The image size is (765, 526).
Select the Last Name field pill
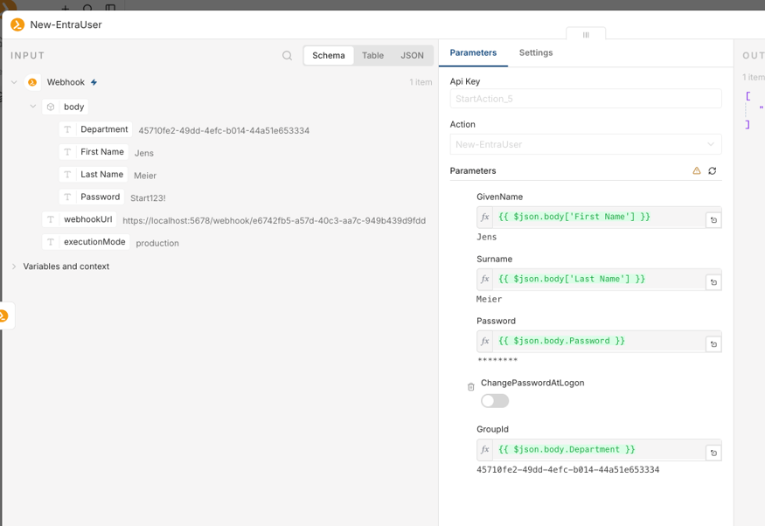coord(94,174)
